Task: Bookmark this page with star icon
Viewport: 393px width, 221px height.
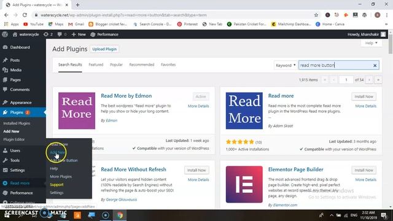Action: 316,15
